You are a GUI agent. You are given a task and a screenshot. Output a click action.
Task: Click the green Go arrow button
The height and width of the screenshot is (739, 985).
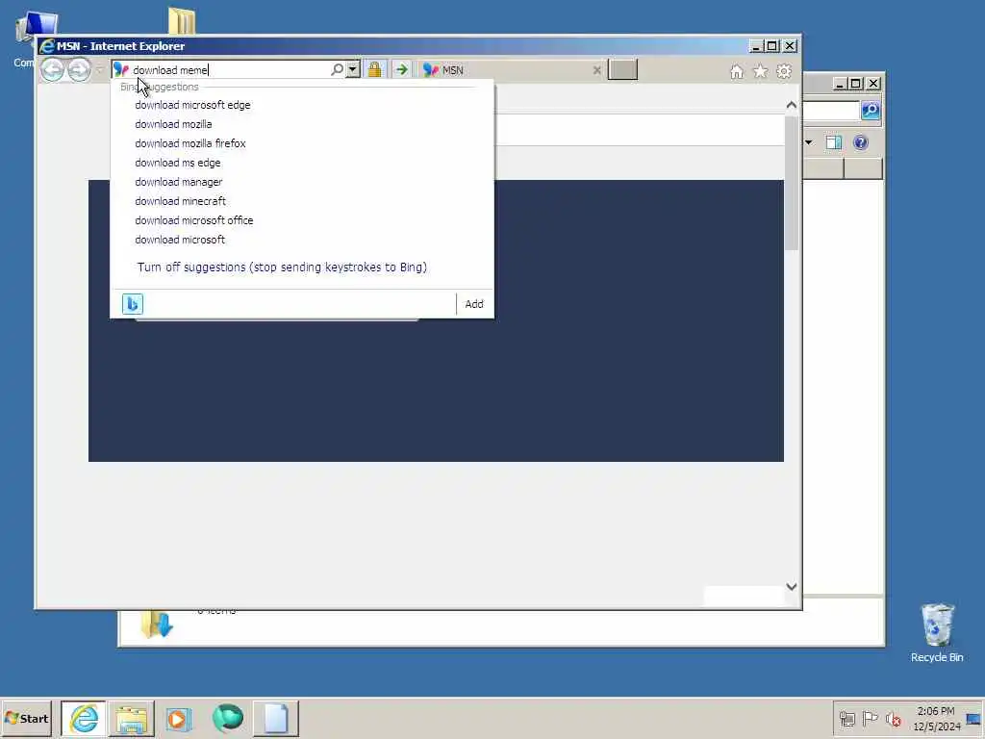401,69
